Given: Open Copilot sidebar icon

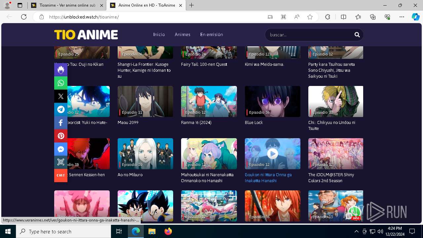Looking at the screenshot, I should click(x=415, y=17).
